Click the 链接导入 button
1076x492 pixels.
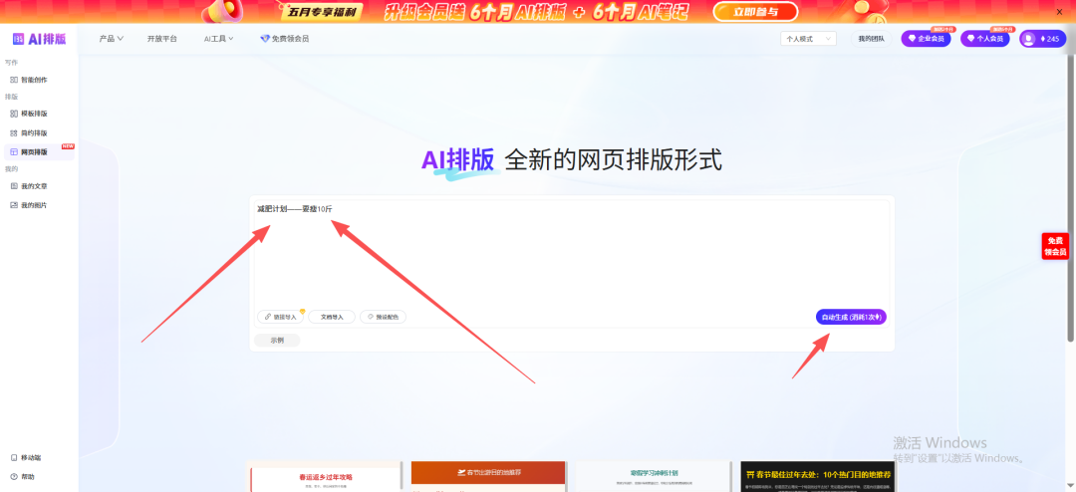point(280,317)
